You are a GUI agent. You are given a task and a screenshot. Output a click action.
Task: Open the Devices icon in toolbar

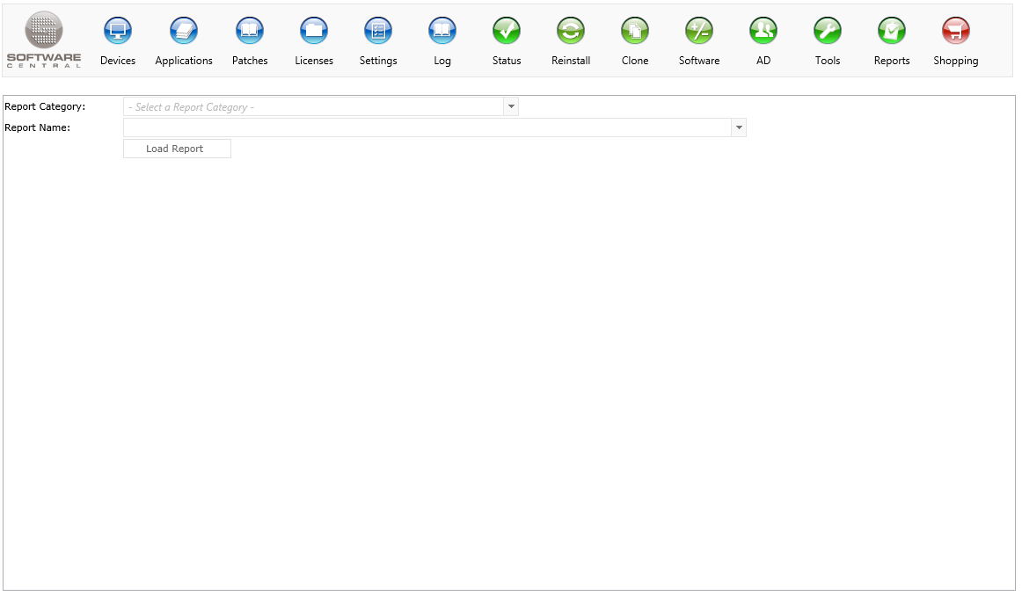coord(118,32)
